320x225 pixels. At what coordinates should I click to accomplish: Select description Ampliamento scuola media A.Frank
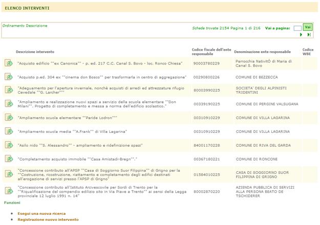click(x=72, y=131)
